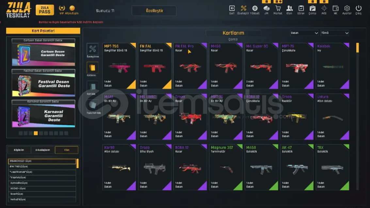Expand the Tümü filter dropdown

[x=335, y=33]
